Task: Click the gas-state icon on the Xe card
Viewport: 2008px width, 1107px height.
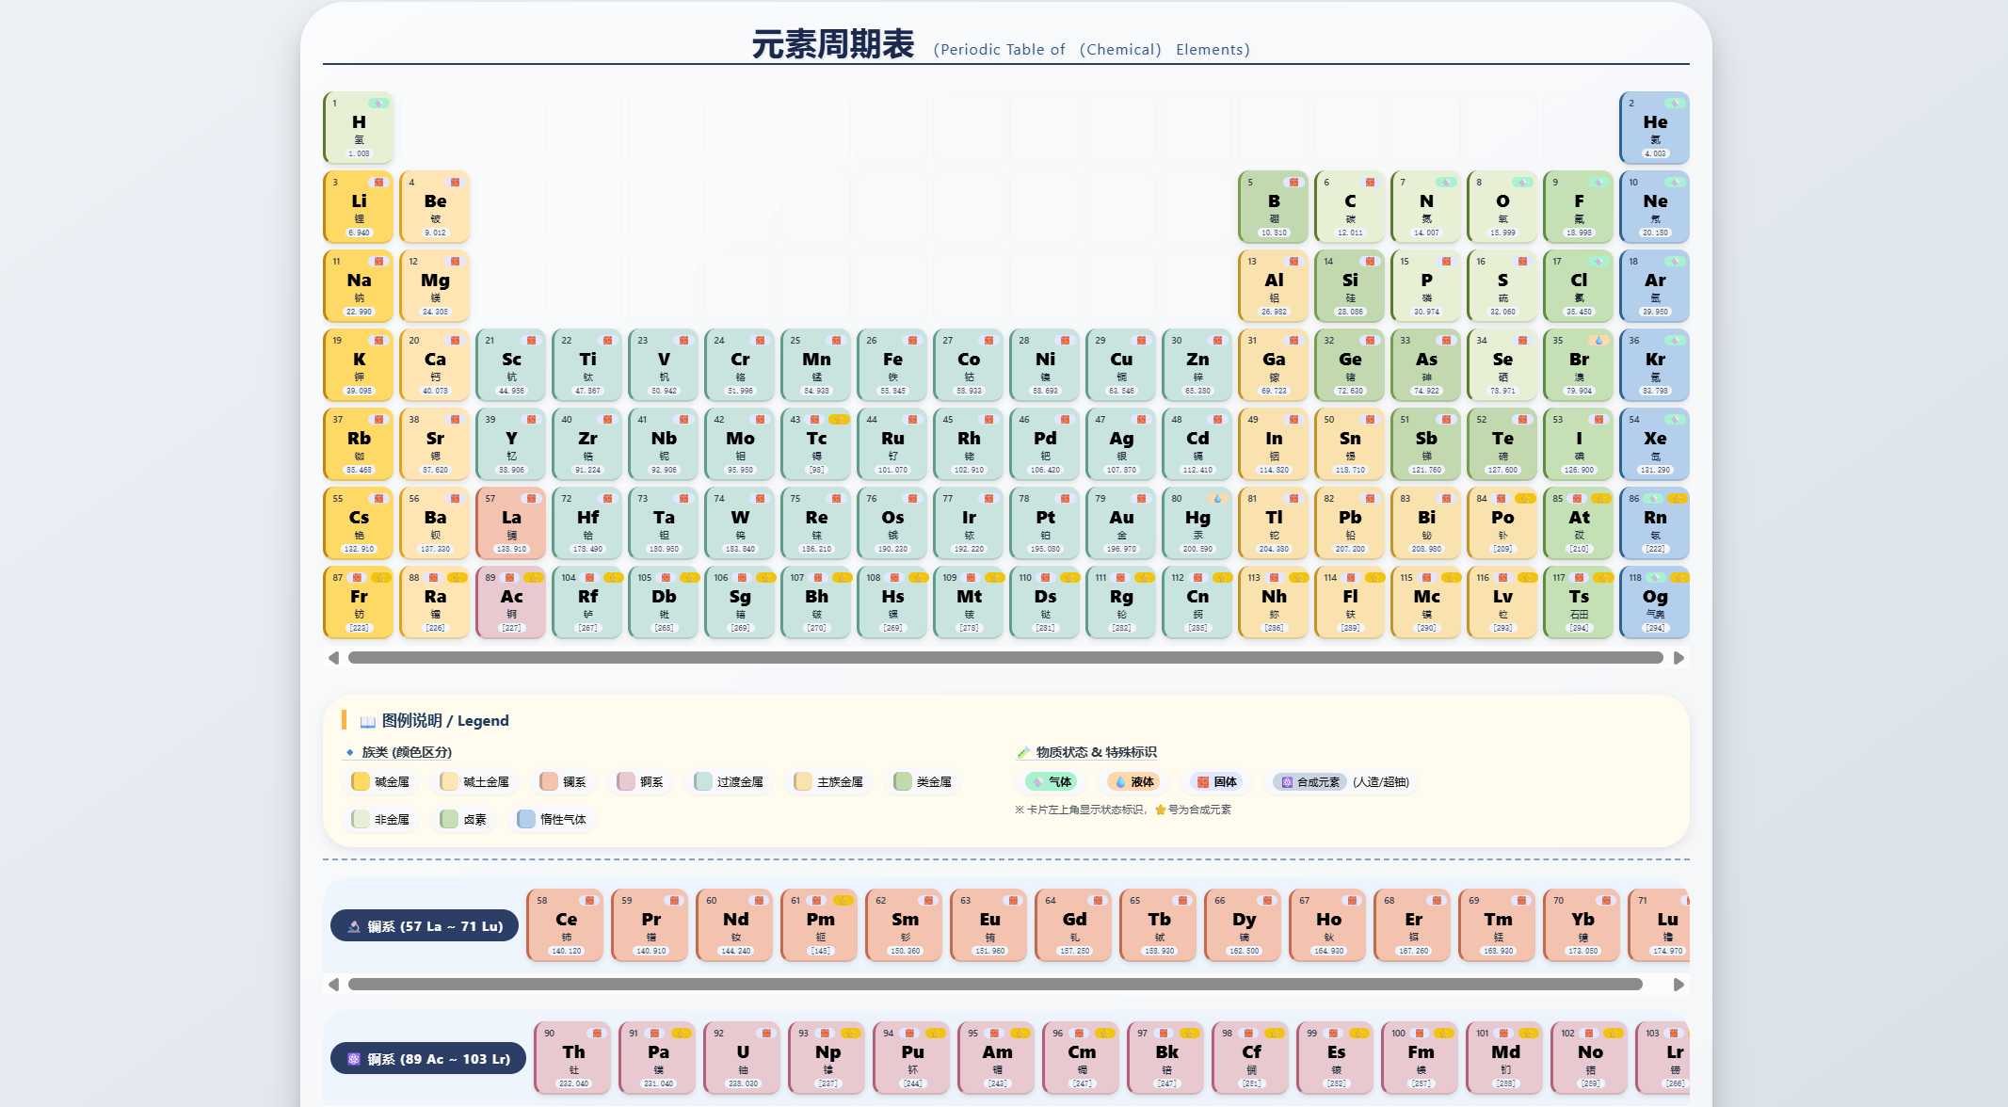Action: click(1675, 419)
